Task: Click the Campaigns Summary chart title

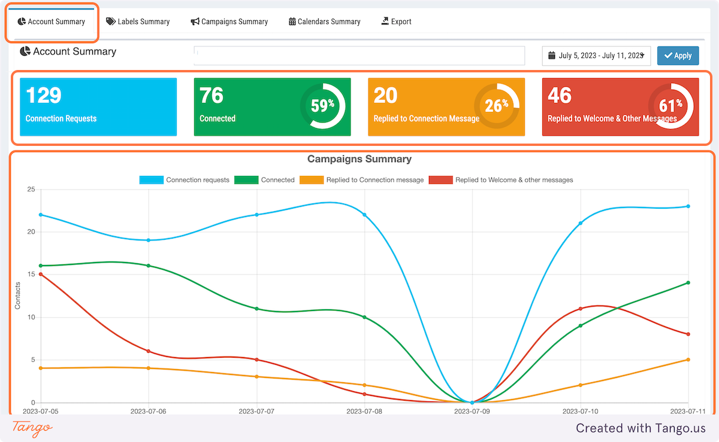Action: (359, 159)
